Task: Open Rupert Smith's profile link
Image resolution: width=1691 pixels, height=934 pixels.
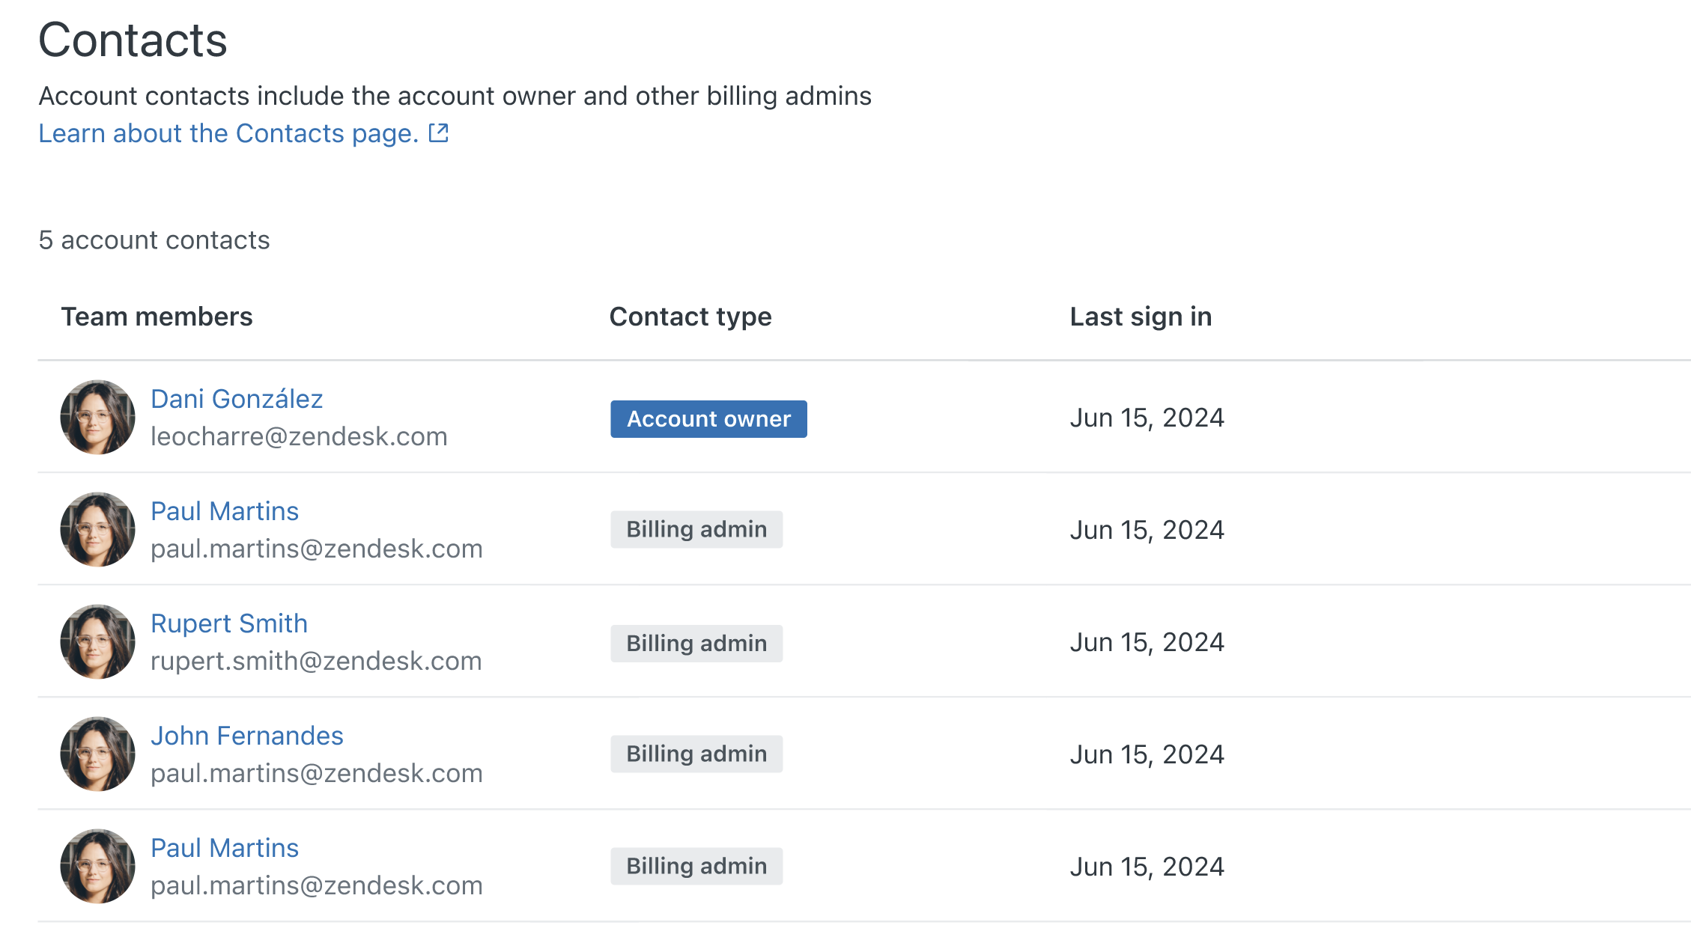Action: tap(229, 623)
